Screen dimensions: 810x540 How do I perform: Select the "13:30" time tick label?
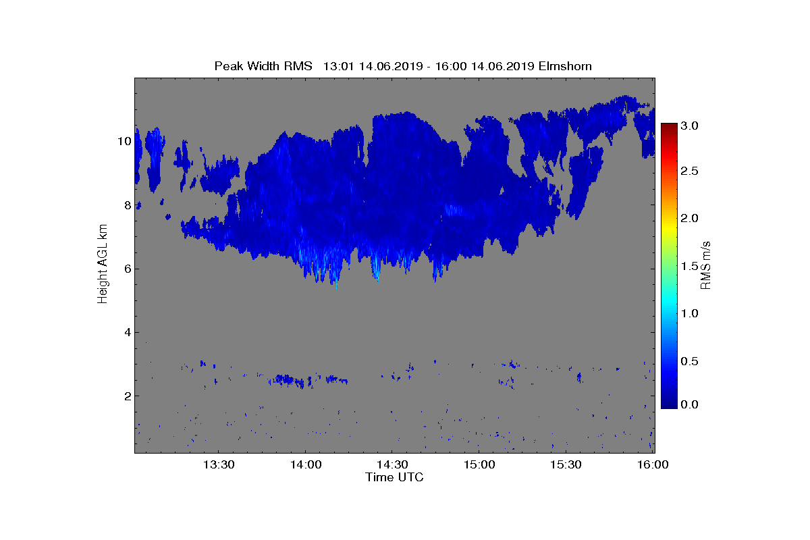(x=219, y=464)
